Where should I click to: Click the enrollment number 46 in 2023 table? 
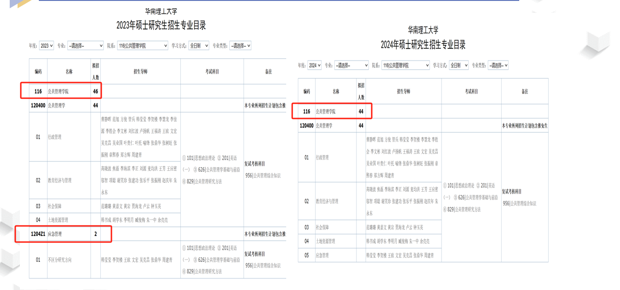95,91
